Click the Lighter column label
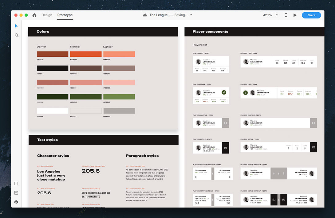The width and height of the screenshot is (335, 218). pos(108,47)
